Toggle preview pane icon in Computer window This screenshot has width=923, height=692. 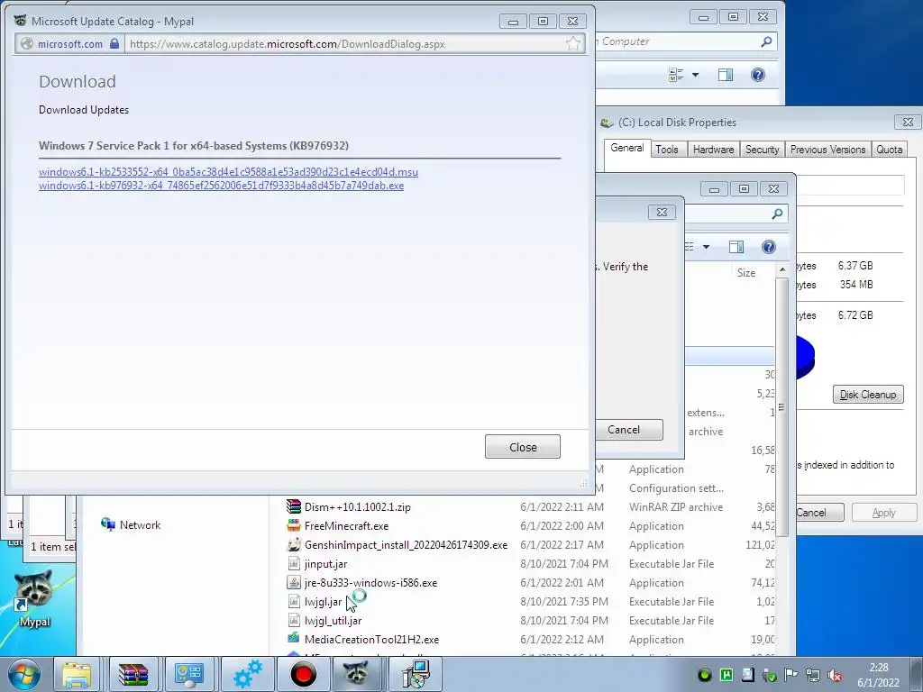tap(726, 75)
